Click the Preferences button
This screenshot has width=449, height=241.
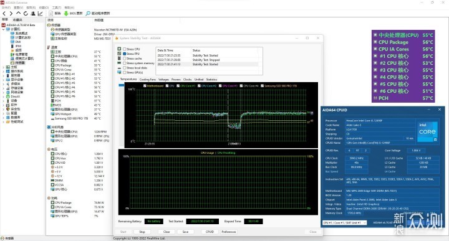229,232
